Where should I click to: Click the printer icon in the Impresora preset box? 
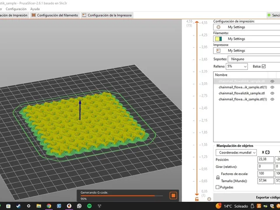click(218, 51)
